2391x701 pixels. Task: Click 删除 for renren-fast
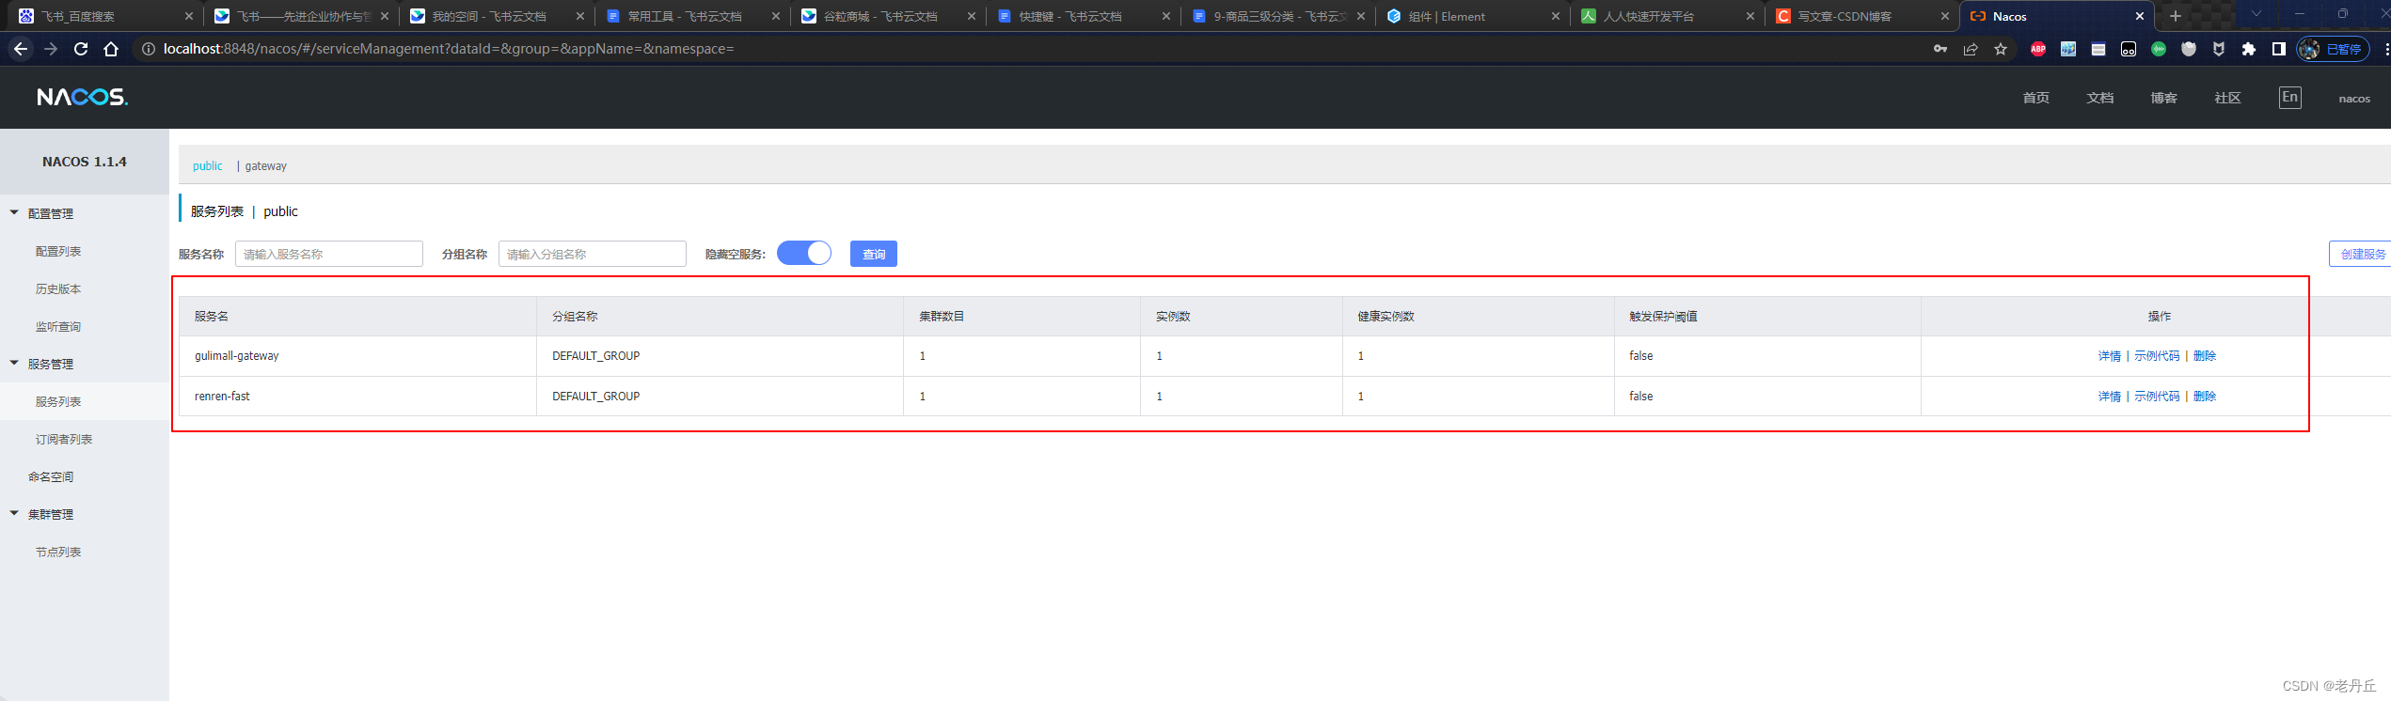pyautogui.click(x=2205, y=397)
